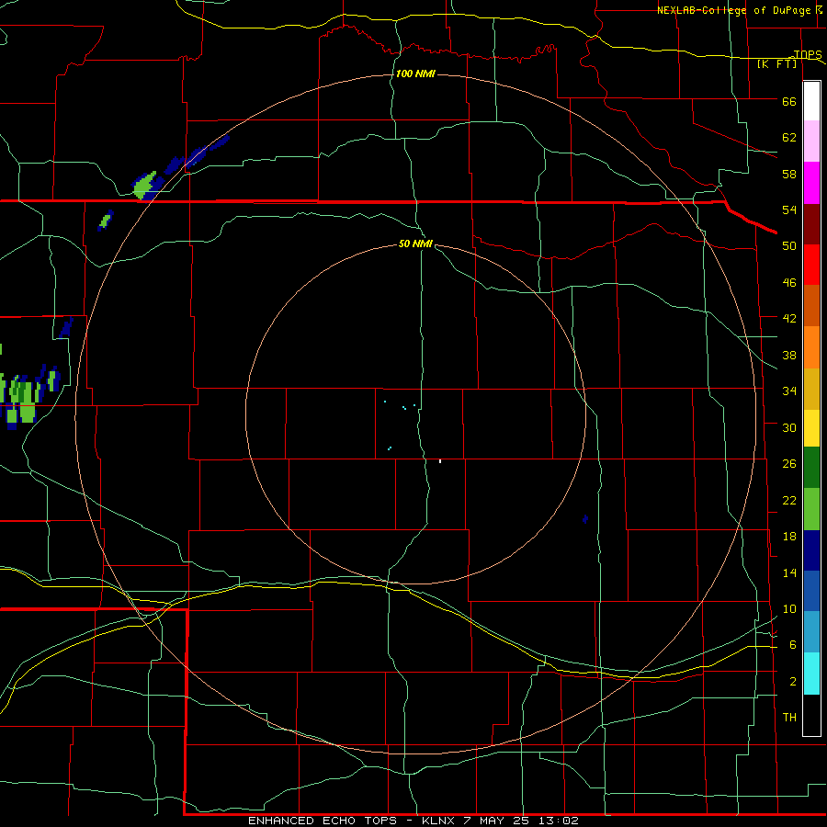The width and height of the screenshot is (827, 827).
Task: Select the light pink legend swatch
Action: [811, 142]
